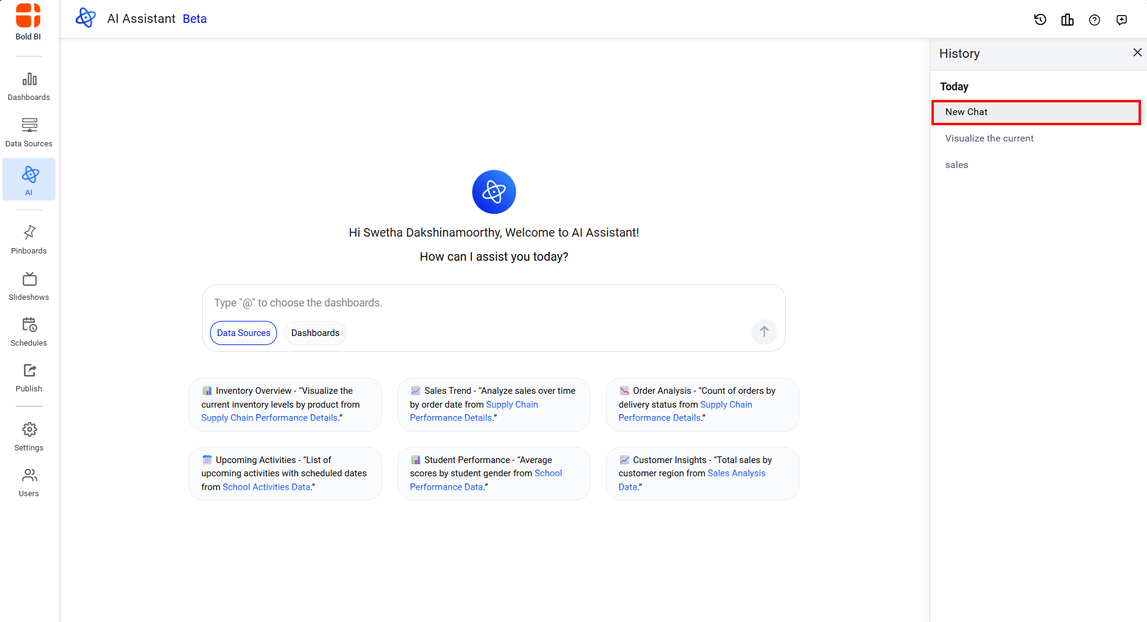1147x622 pixels.
Task: Click the feedback icon in top bar
Action: point(1122,20)
